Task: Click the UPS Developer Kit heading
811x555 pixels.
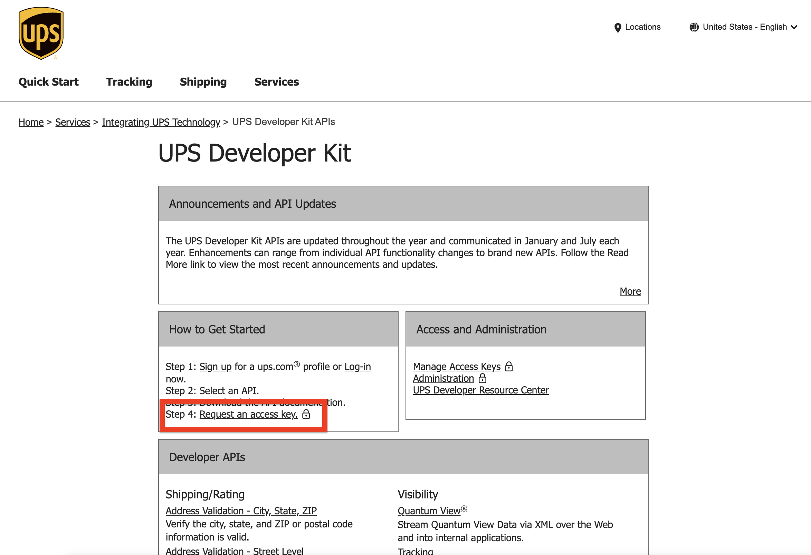Action: 255,153
